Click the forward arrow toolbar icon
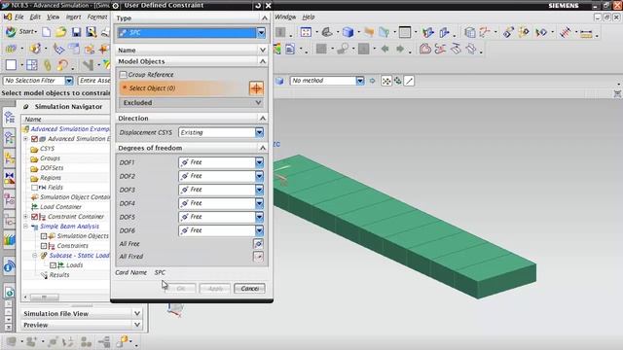The width and height of the screenshot is (623, 350). click(400, 49)
